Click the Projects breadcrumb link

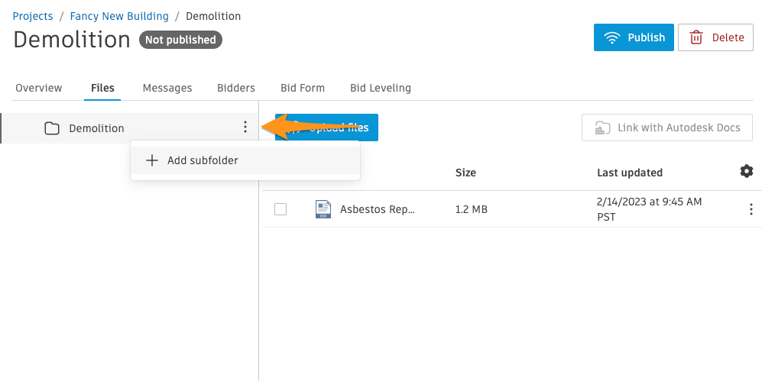(x=33, y=16)
